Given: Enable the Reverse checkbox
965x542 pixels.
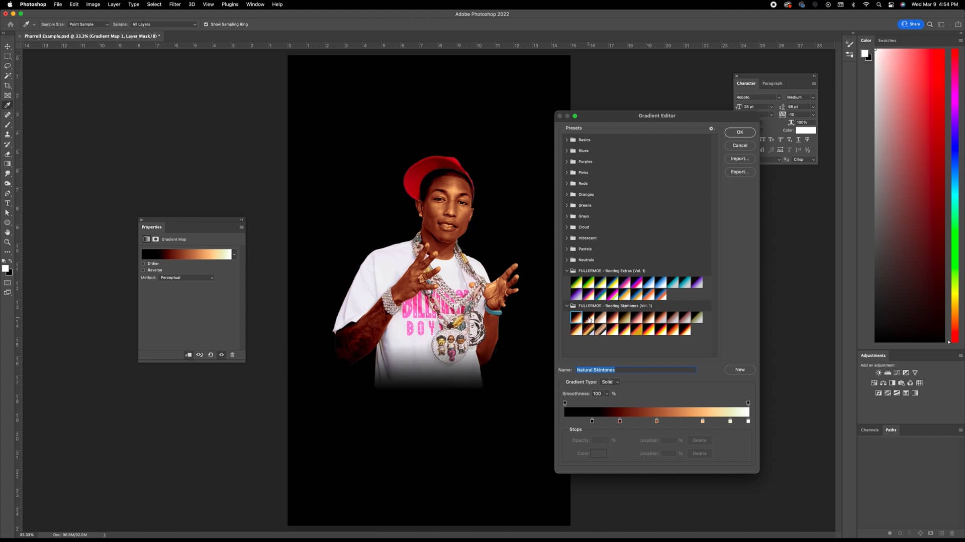Looking at the screenshot, I should pyautogui.click(x=143, y=270).
